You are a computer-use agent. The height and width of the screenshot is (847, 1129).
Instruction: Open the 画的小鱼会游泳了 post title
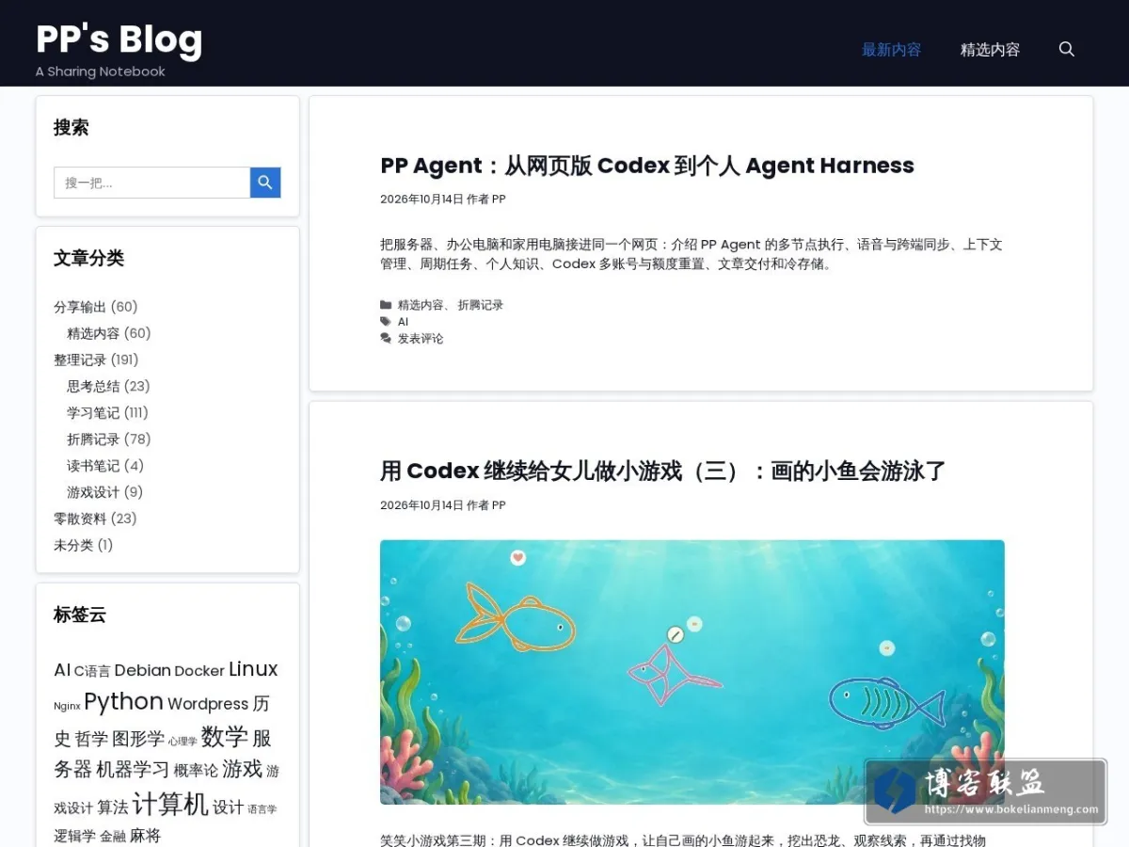tap(662, 471)
